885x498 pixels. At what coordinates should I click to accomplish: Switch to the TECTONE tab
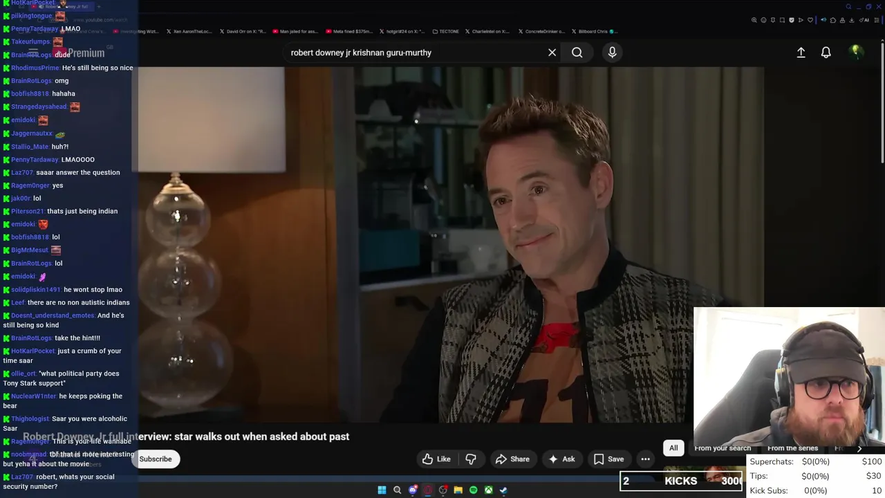tap(446, 31)
